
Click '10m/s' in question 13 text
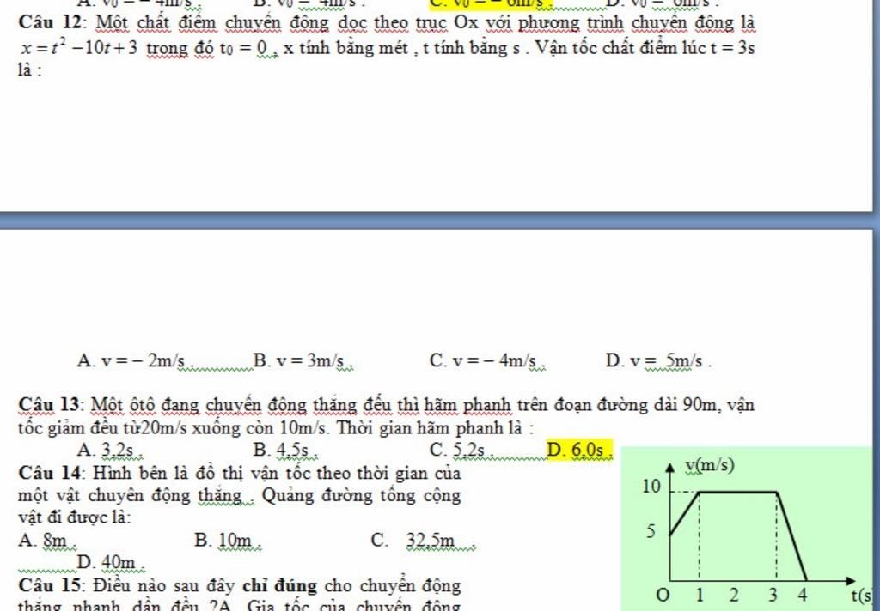(303, 427)
